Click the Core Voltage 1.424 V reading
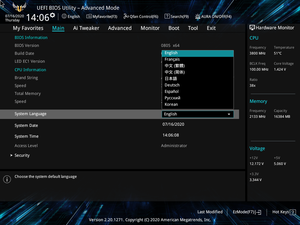This screenshot has height=225, width=300. tap(280, 69)
